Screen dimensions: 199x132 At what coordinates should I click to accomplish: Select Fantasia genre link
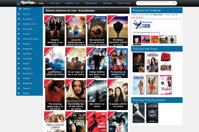pyautogui.click(x=27, y=59)
